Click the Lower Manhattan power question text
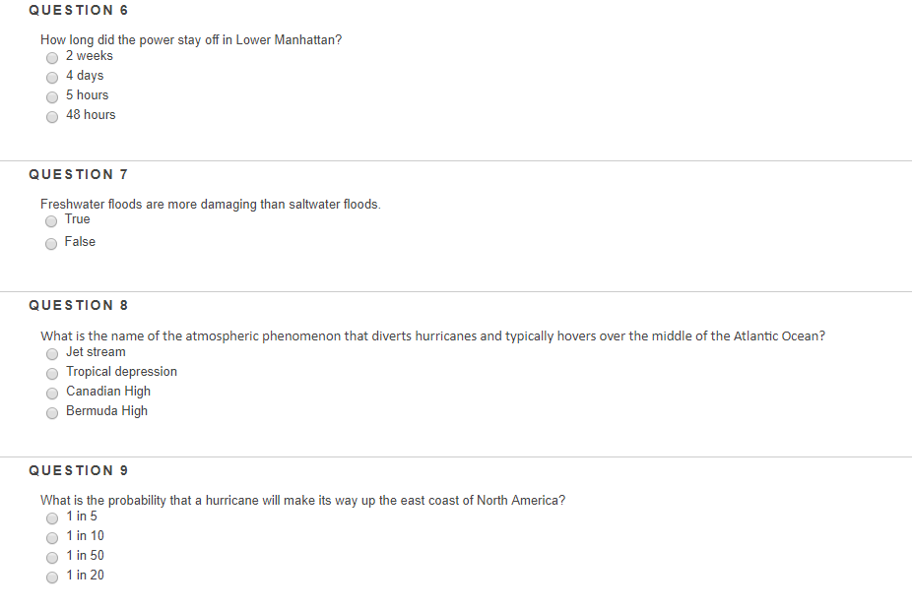The width and height of the screenshot is (912, 608). [191, 40]
